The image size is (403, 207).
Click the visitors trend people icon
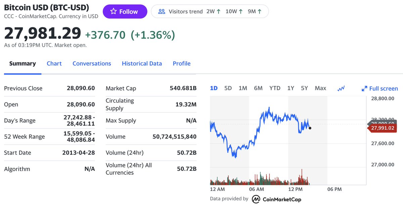162,11
